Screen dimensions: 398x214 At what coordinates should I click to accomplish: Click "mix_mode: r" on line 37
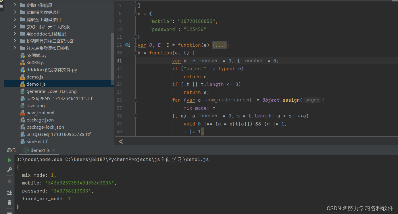199,108
